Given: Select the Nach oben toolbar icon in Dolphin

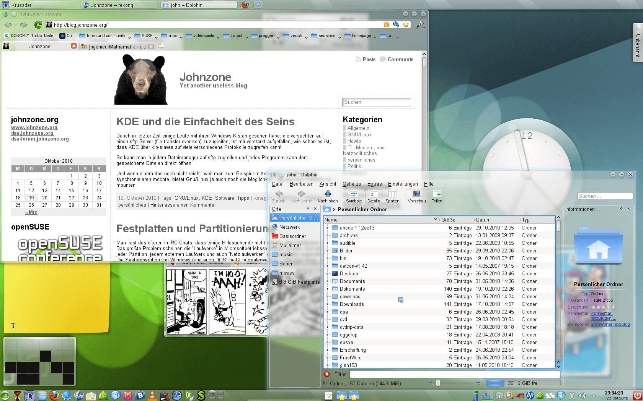Looking at the screenshot, I should pyautogui.click(x=328, y=197).
